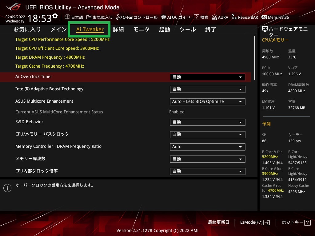Click the CPU/メモリー section heading

[275, 40]
